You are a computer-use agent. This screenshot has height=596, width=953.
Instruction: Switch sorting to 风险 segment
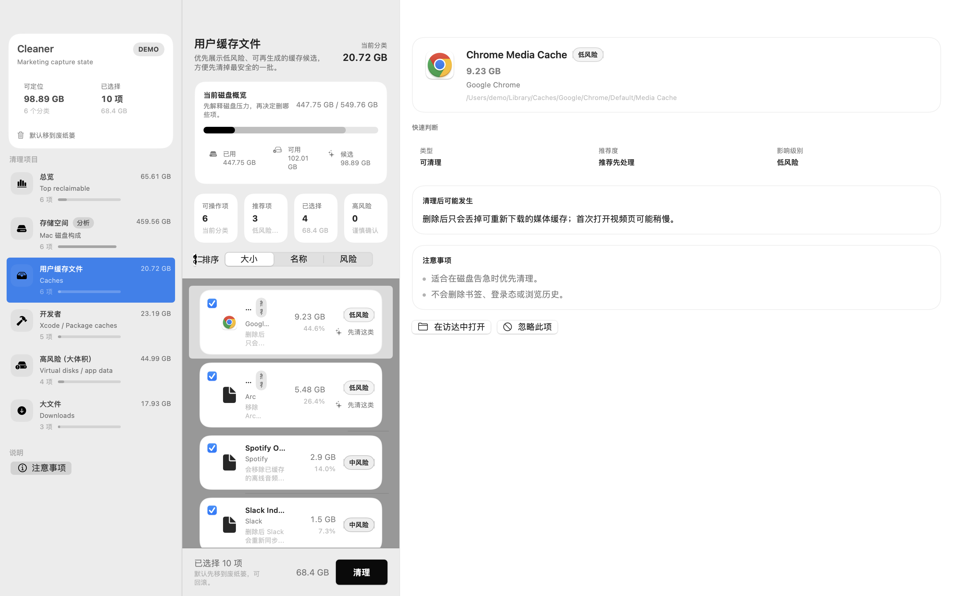(348, 259)
